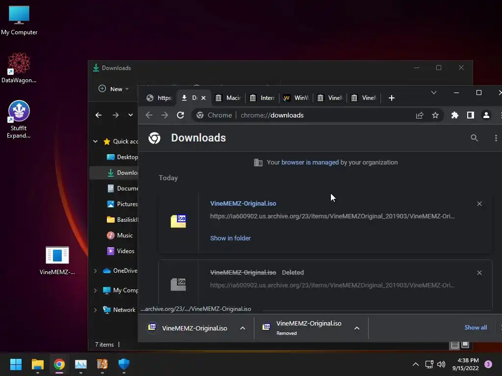502x376 pixels.
Task: Click the Chrome back arrow
Action: pos(149,115)
